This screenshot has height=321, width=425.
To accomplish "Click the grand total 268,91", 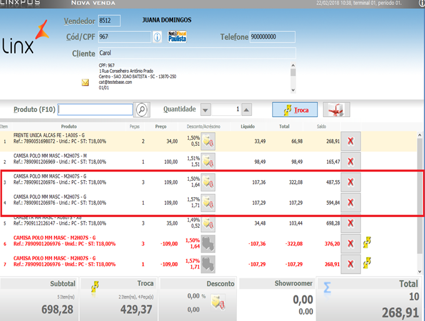I will pyautogui.click(x=401, y=313).
